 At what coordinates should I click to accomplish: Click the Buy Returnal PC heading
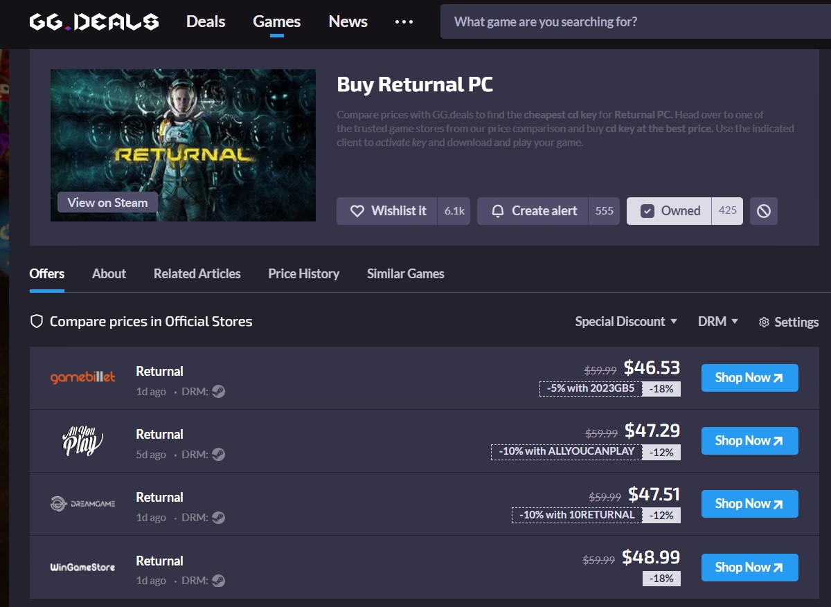pos(415,84)
